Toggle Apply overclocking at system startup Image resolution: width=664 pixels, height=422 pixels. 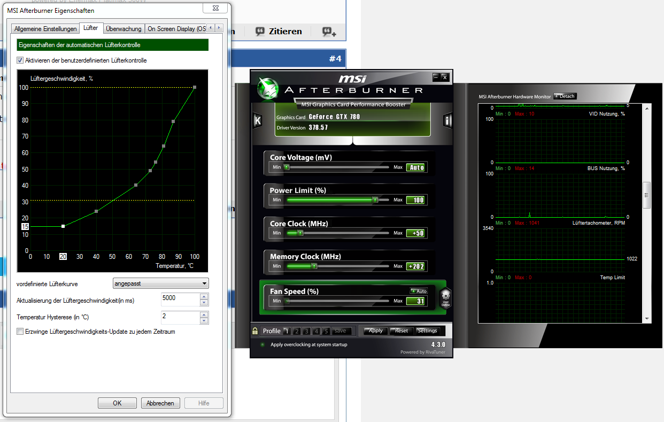click(262, 345)
